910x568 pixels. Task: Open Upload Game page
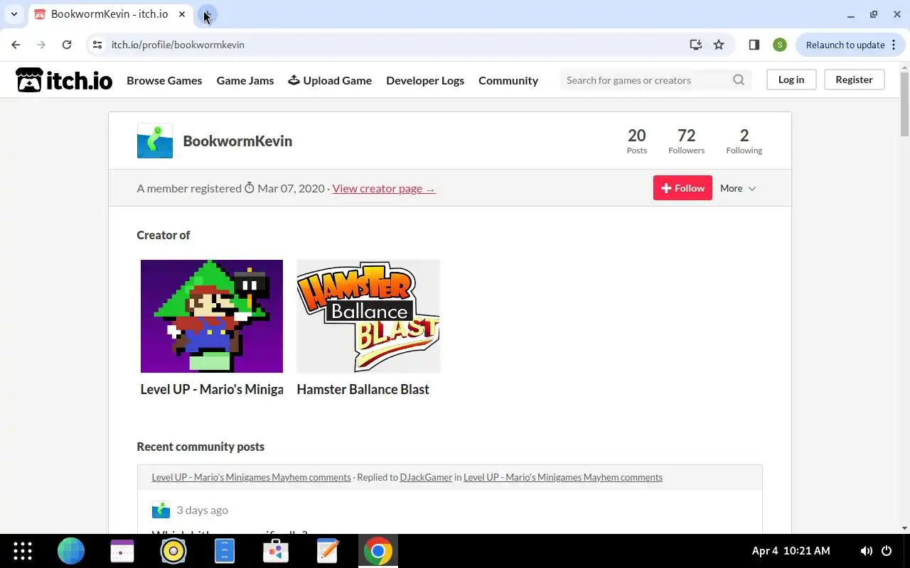click(330, 80)
